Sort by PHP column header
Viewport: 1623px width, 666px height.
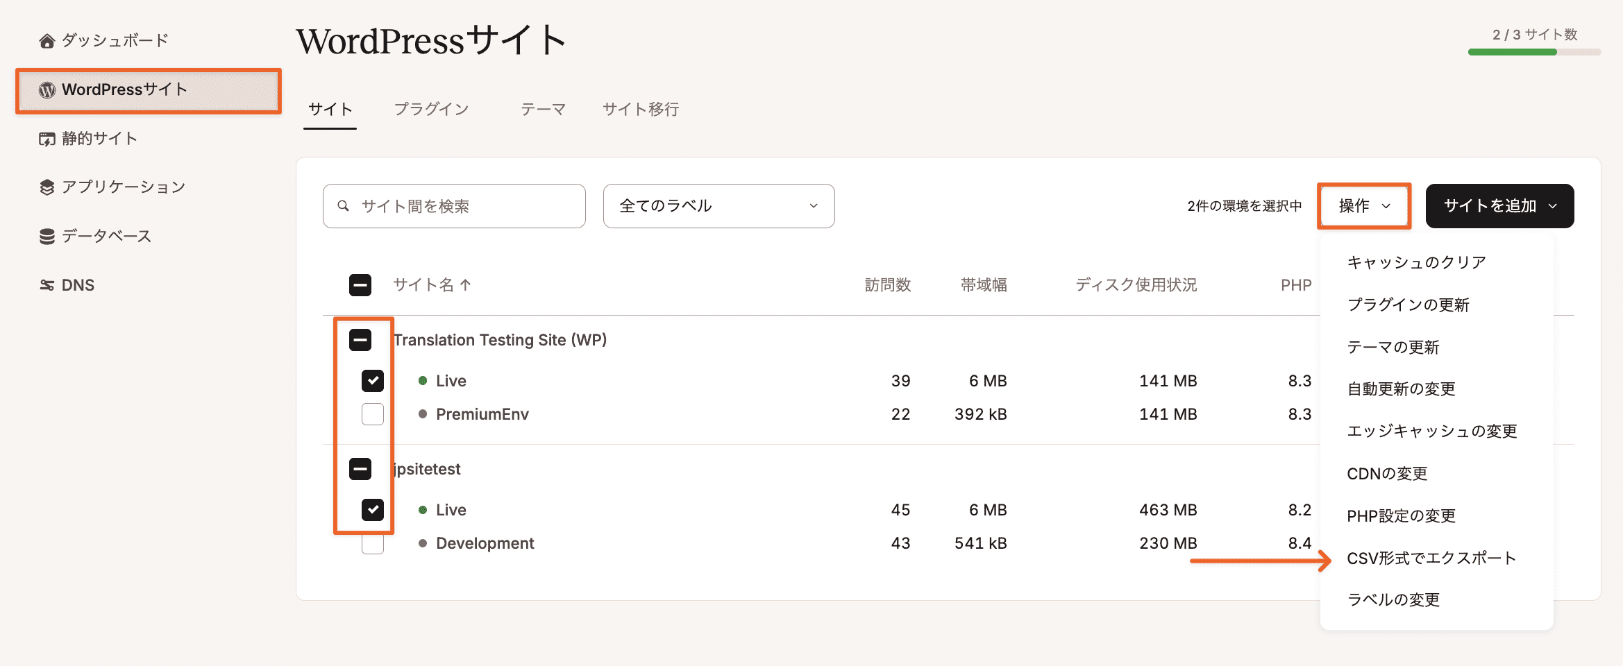[1296, 285]
